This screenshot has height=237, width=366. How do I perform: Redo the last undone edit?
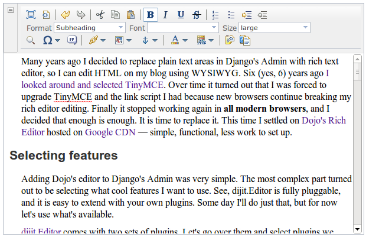coord(81,15)
